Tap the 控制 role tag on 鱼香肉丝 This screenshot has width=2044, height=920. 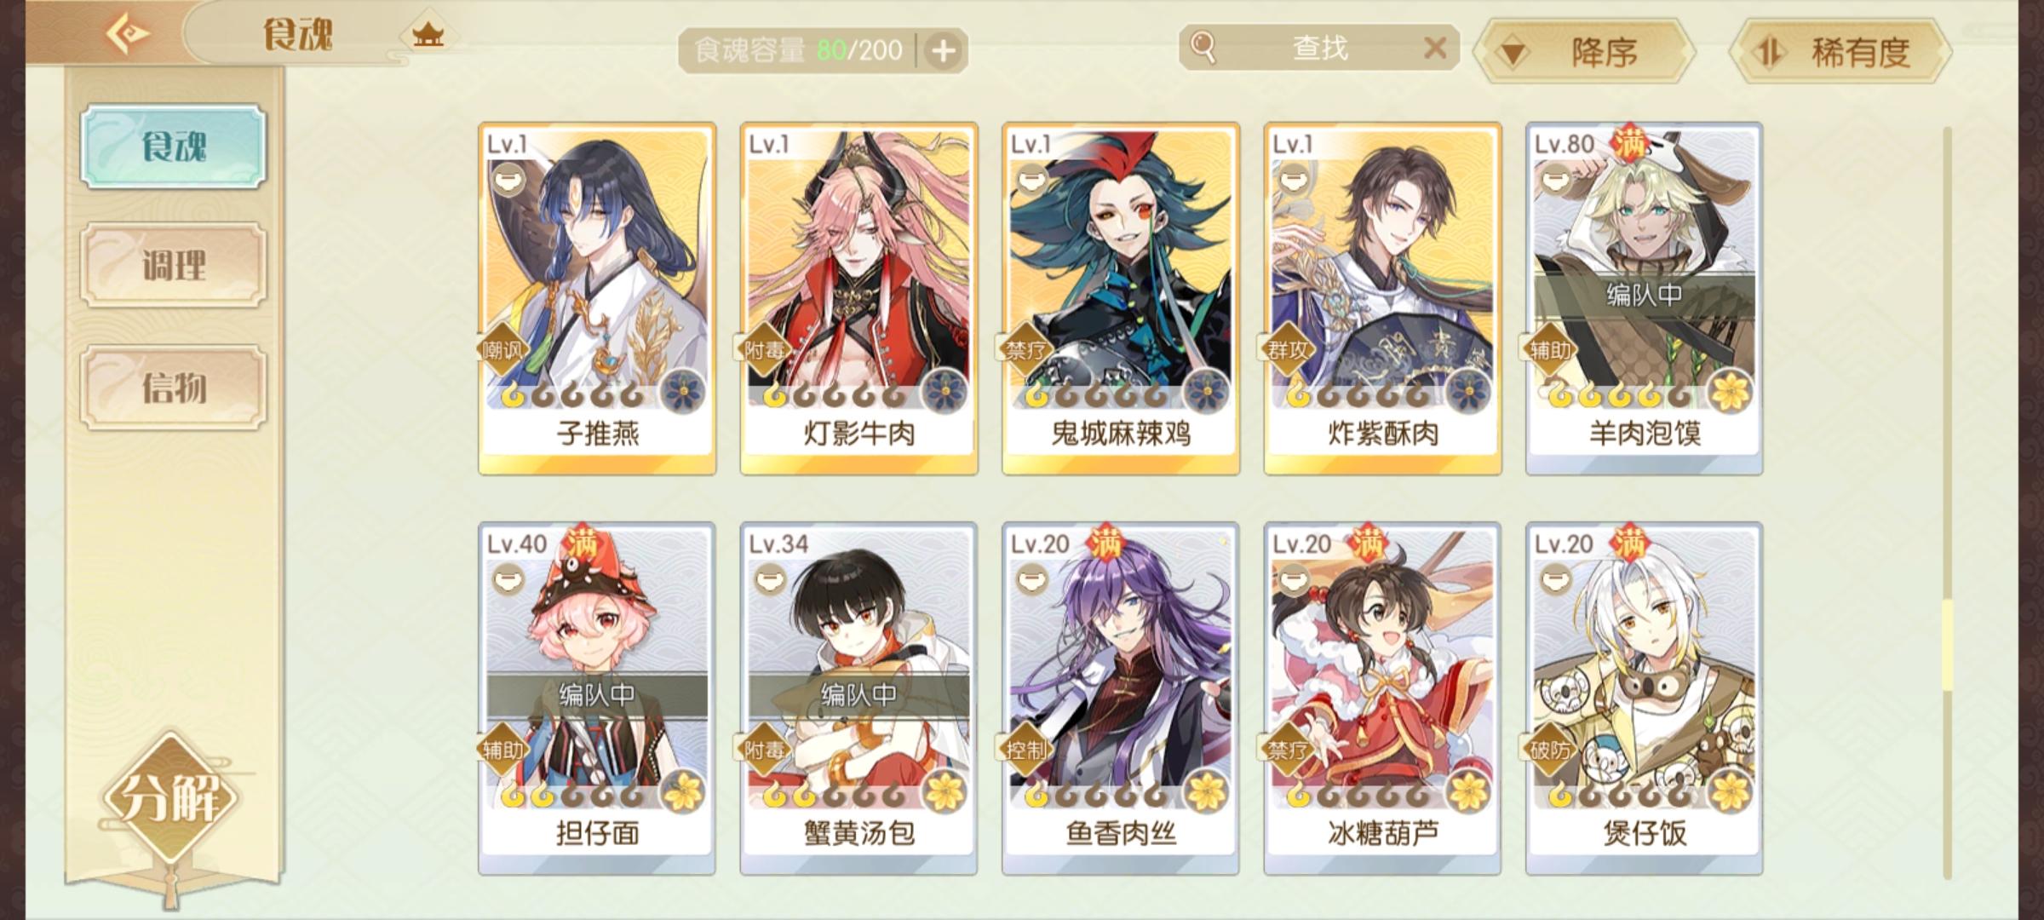1025,750
